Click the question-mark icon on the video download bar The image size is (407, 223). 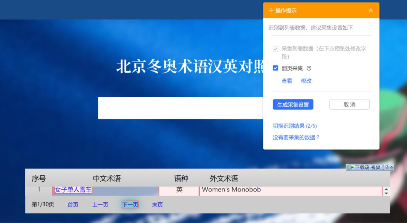(387, 167)
